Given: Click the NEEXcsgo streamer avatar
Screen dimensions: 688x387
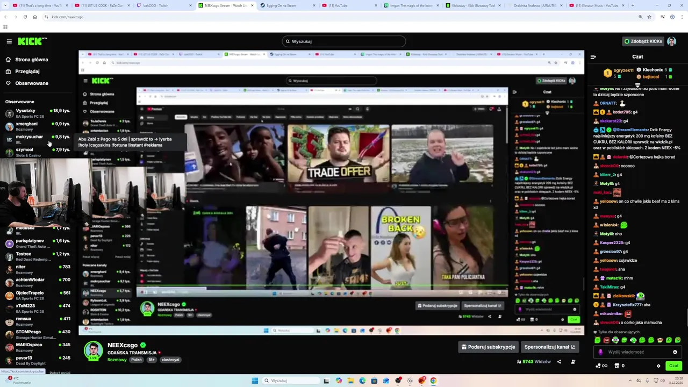Looking at the screenshot, I should point(93,351).
